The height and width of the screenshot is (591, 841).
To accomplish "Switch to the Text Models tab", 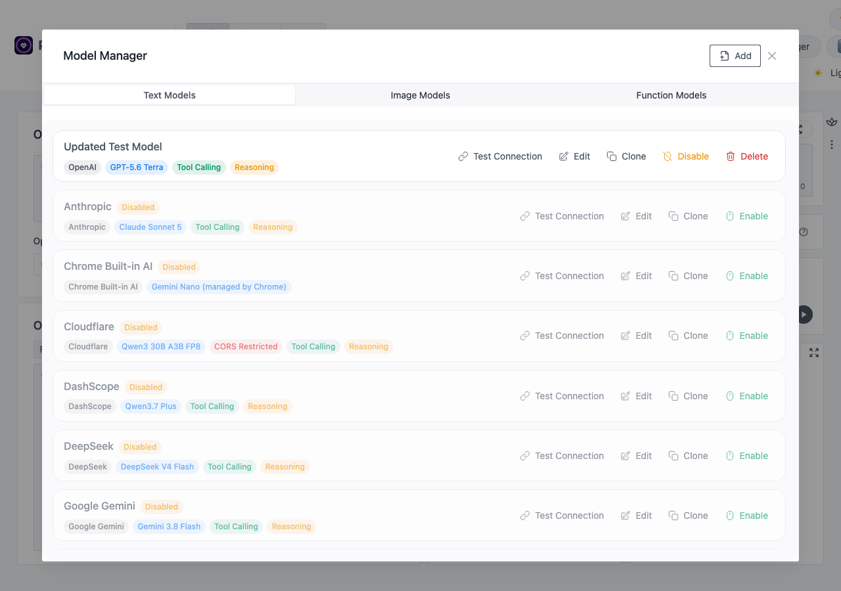I will pyautogui.click(x=170, y=95).
